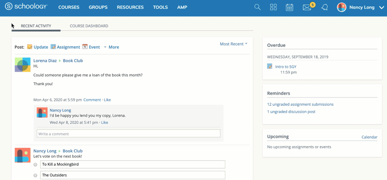The image size is (387, 180).
Task: Select the To Kill a Mockingbird option
Action: point(35,165)
